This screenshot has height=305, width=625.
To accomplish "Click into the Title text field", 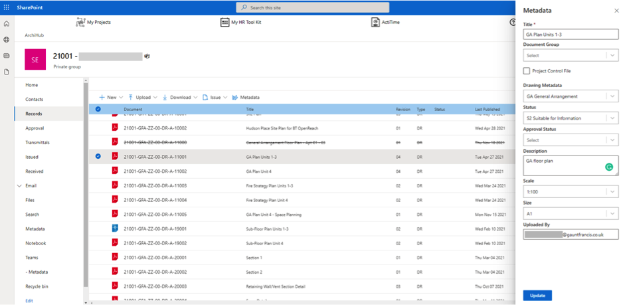I will [571, 34].
